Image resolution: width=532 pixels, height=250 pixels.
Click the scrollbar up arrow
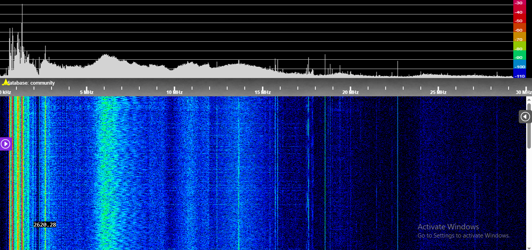[529, 100]
